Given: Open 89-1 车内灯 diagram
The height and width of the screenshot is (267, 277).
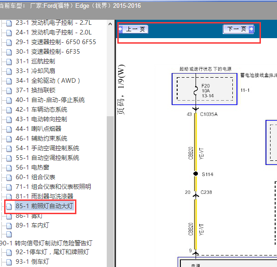Looking at the screenshot, I should click(33, 225).
